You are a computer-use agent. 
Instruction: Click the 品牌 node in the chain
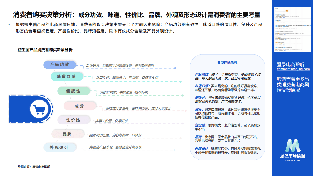67,134
